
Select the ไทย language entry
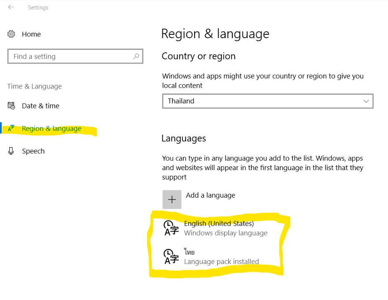[x=189, y=252]
